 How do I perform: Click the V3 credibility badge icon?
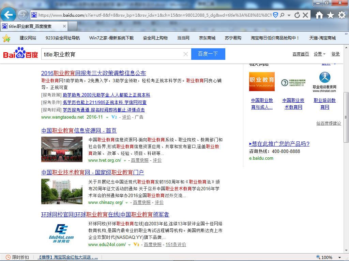point(136,244)
